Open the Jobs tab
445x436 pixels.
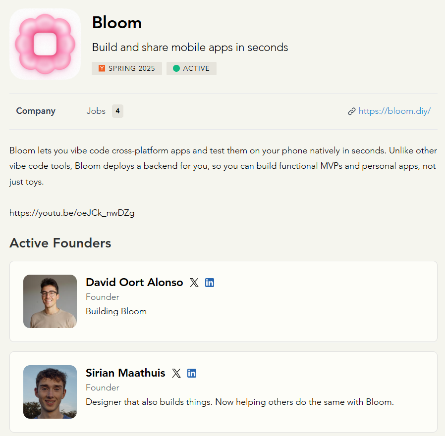click(96, 111)
